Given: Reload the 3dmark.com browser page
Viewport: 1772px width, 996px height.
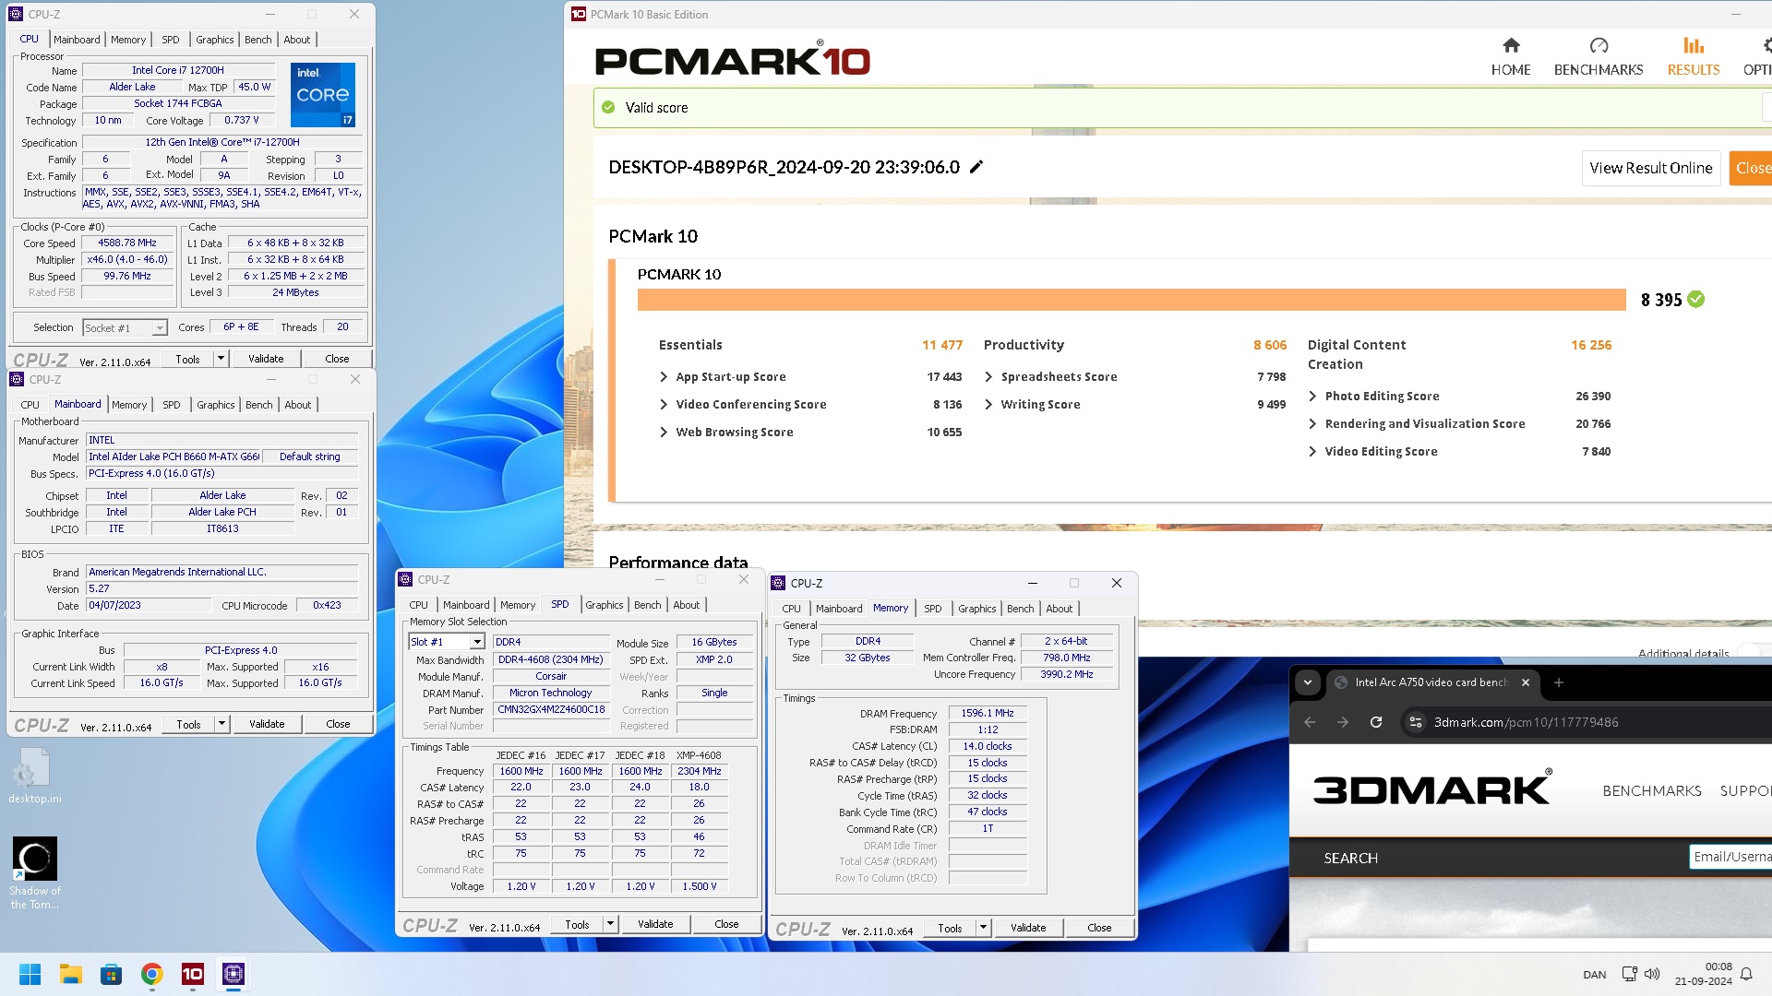Looking at the screenshot, I should coord(1376,722).
